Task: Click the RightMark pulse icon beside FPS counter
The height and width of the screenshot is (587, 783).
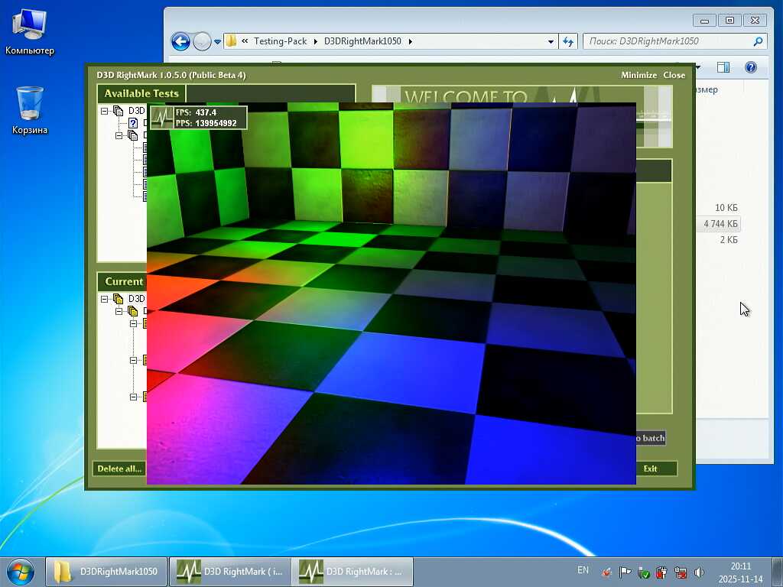Action: pyautogui.click(x=162, y=118)
